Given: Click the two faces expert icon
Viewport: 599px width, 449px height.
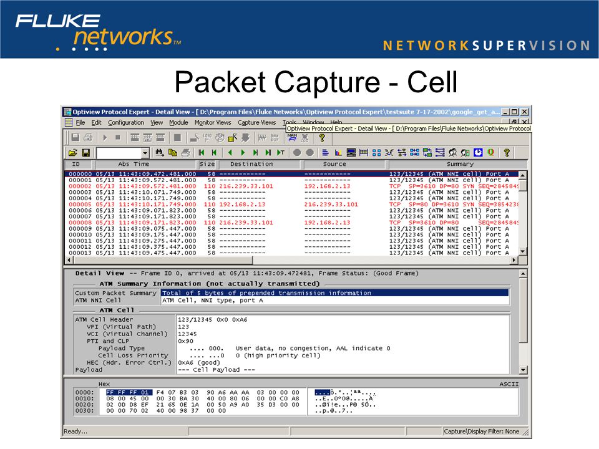Looking at the screenshot, I should coord(453,153).
